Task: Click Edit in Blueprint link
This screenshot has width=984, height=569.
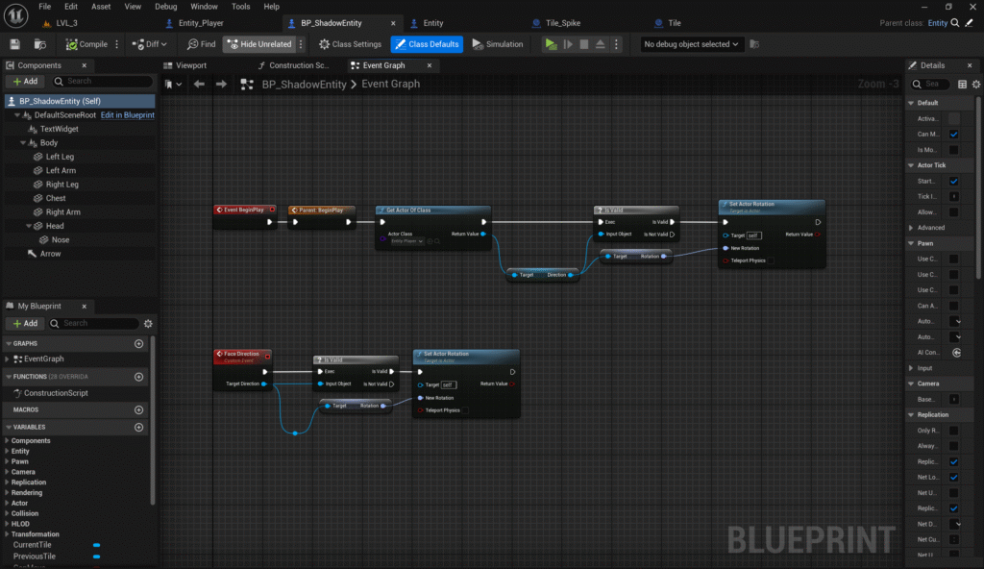Action: 128,115
